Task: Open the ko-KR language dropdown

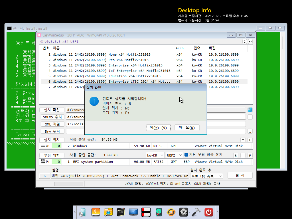Action: tap(155, 155)
